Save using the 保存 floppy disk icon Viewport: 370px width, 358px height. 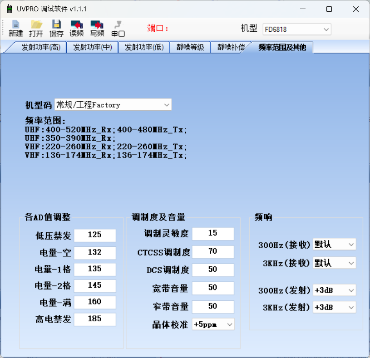56,28
